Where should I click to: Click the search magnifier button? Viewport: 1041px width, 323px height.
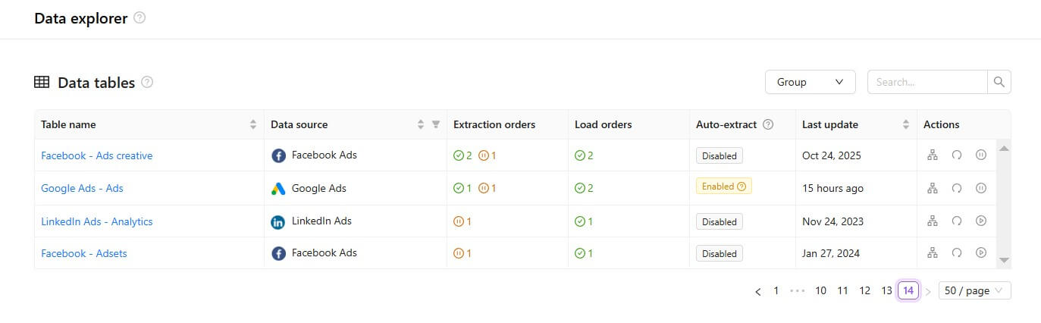tap(999, 82)
